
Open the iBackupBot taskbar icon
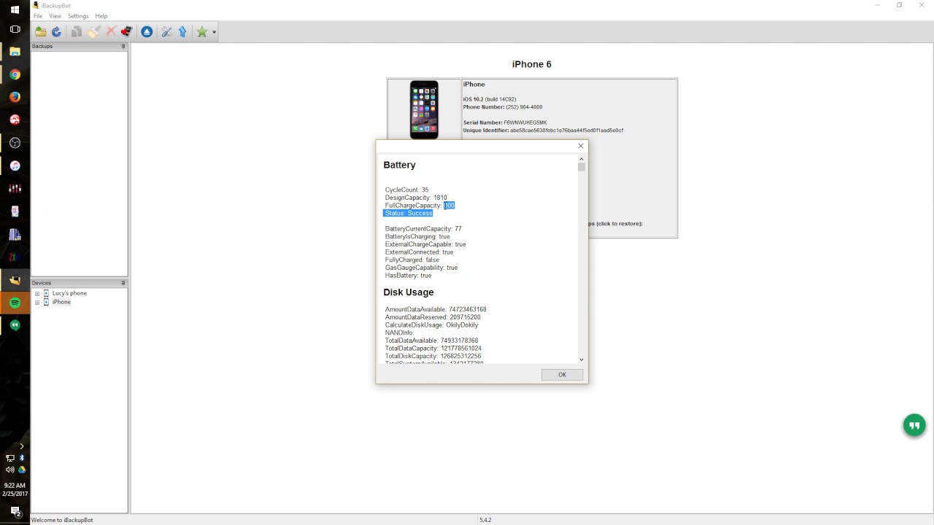[x=15, y=279]
